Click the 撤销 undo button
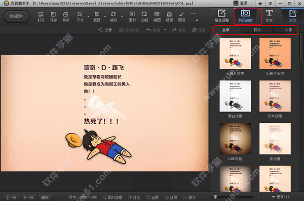 click(154, 30)
